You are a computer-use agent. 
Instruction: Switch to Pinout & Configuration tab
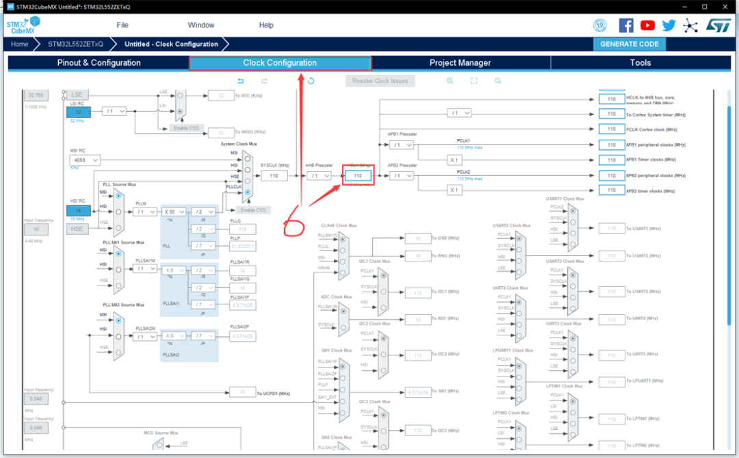click(99, 63)
